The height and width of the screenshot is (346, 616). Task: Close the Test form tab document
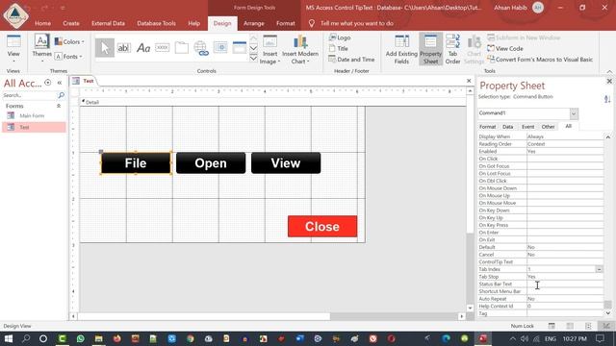coord(469,81)
